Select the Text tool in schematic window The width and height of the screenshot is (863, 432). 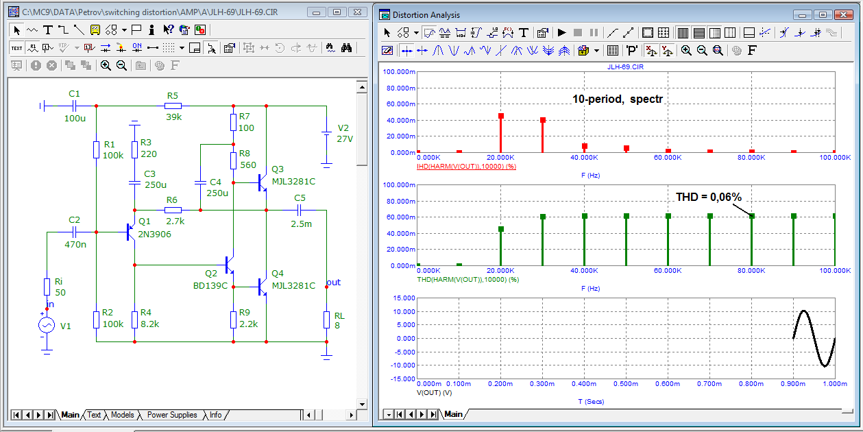click(47, 30)
